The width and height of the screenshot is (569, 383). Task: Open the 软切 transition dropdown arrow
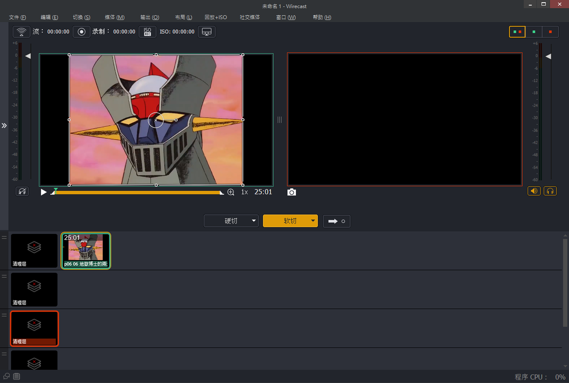coord(313,221)
